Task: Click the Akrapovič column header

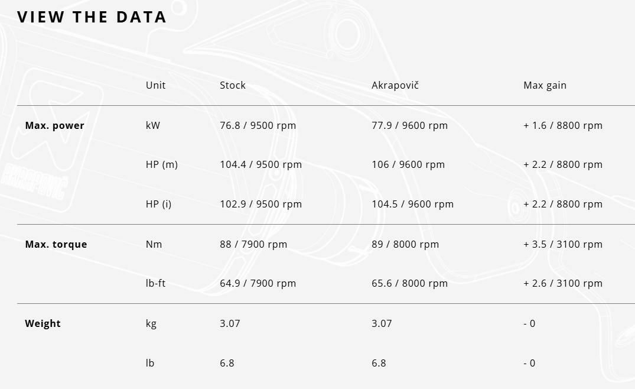Action: click(x=395, y=85)
